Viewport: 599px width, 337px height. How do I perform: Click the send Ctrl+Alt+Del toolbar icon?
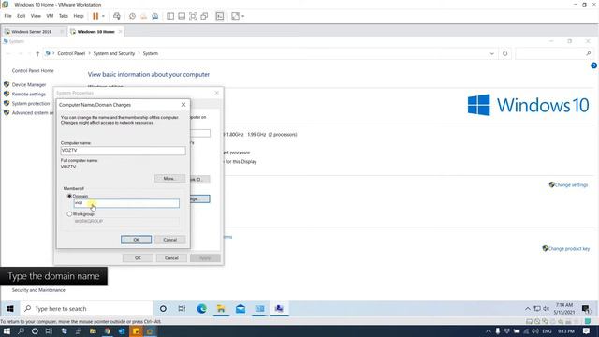coord(117,16)
